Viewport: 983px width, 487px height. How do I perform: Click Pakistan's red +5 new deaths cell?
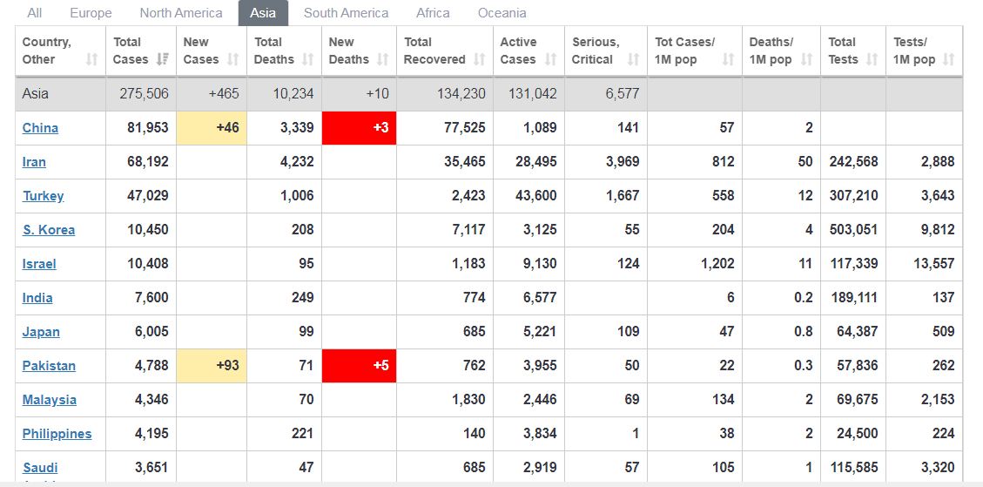[359, 365]
